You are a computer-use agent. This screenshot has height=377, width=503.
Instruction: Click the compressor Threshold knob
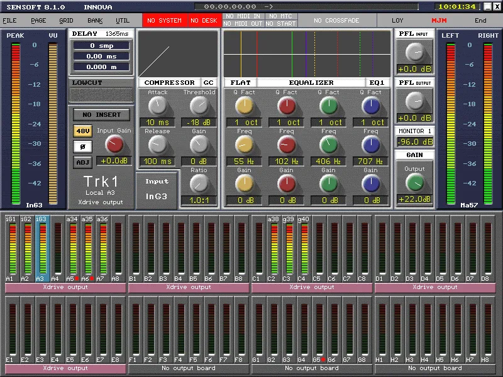click(x=199, y=106)
